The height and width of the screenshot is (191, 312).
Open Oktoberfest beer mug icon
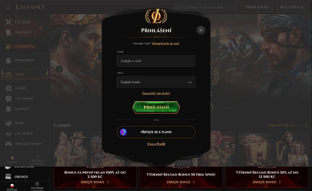(x=8, y=47)
